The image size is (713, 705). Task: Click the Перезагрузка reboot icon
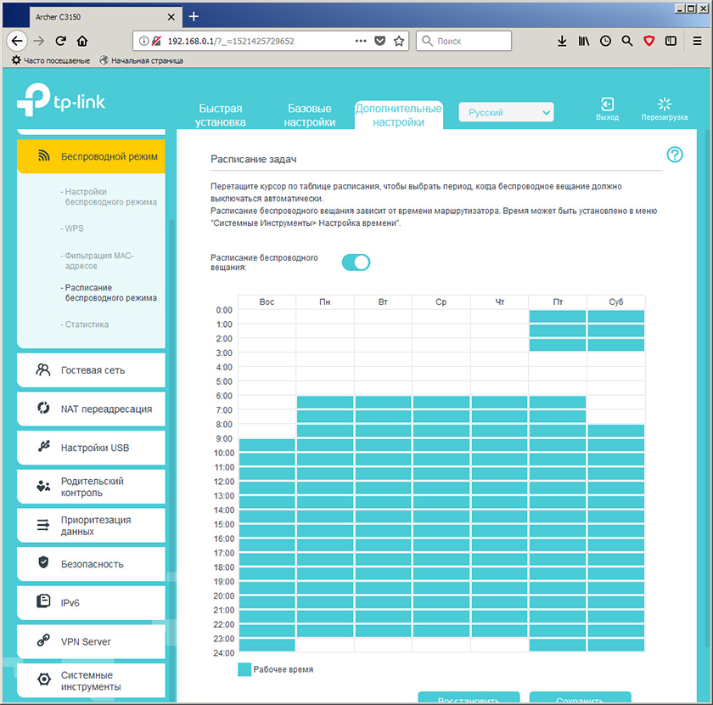pos(665,104)
